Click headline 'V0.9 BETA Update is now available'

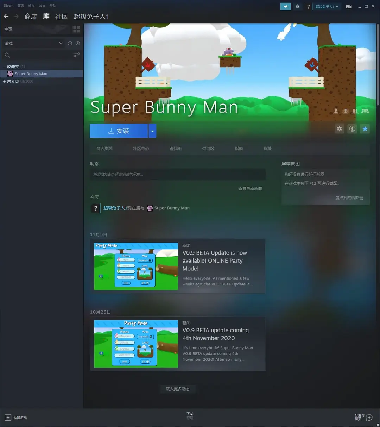click(215, 261)
